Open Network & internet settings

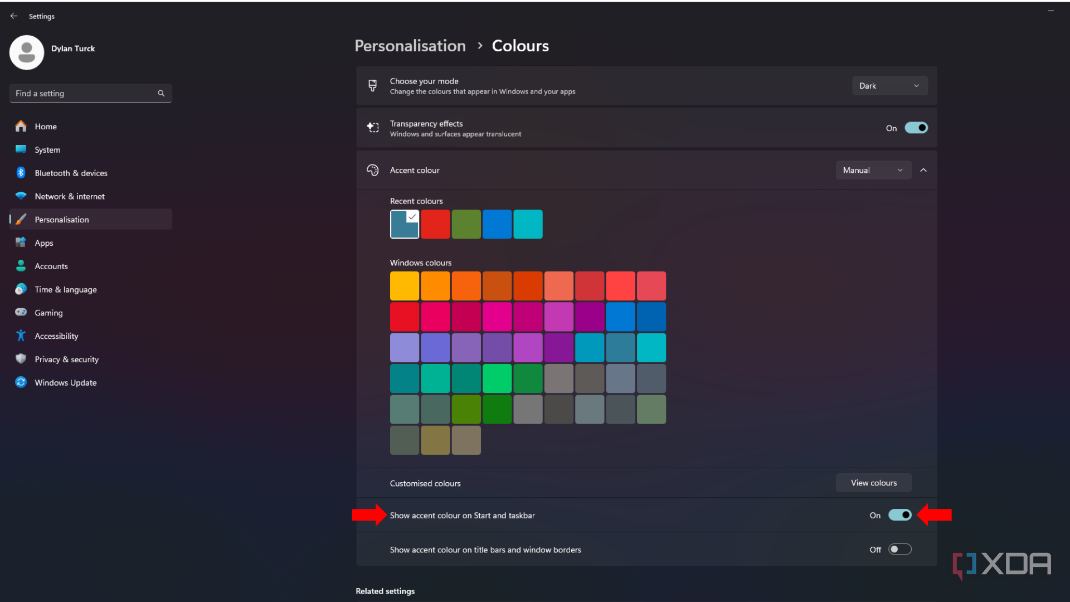click(69, 196)
